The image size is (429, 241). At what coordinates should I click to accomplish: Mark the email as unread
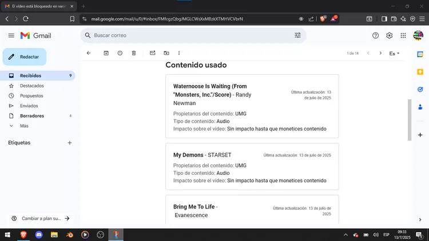pos(153,53)
